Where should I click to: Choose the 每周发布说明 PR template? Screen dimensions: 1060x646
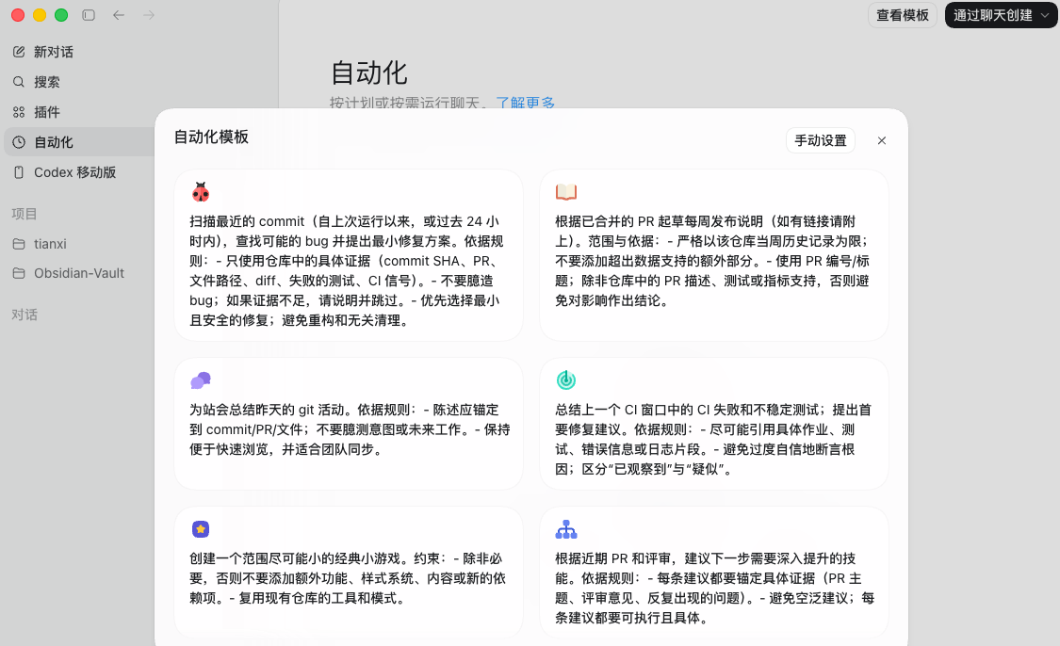click(714, 255)
